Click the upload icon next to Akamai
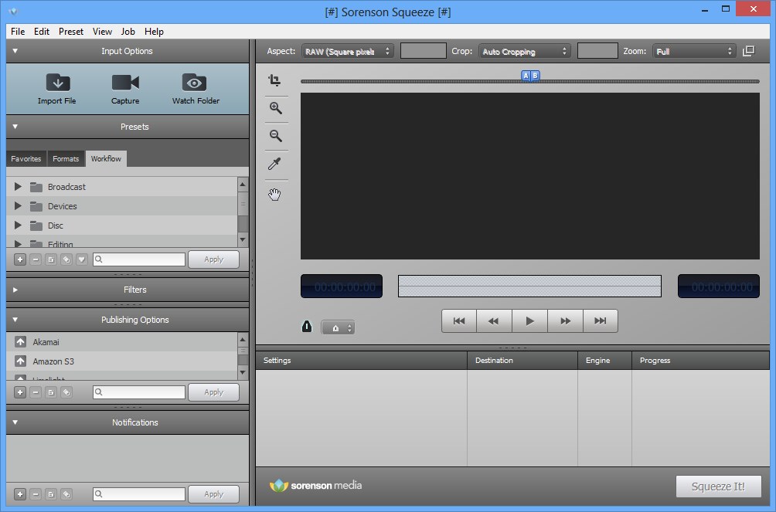Screen dimensions: 776x512 [20, 341]
